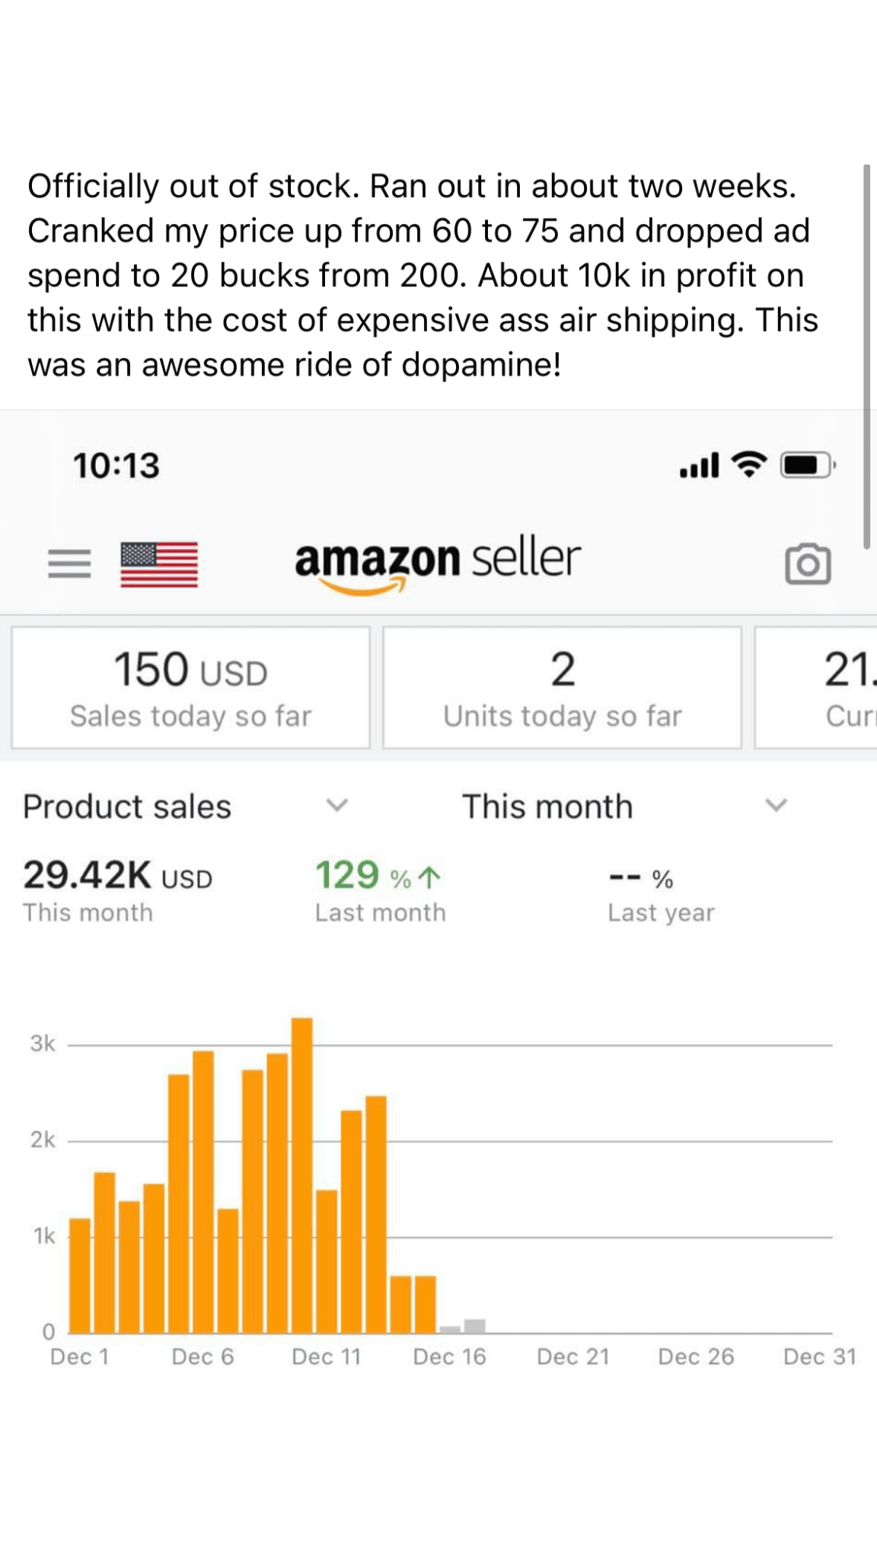Image resolution: width=877 pixels, height=1560 pixels.
Task: Tap the US flag marketplace icon
Action: pyautogui.click(x=159, y=564)
